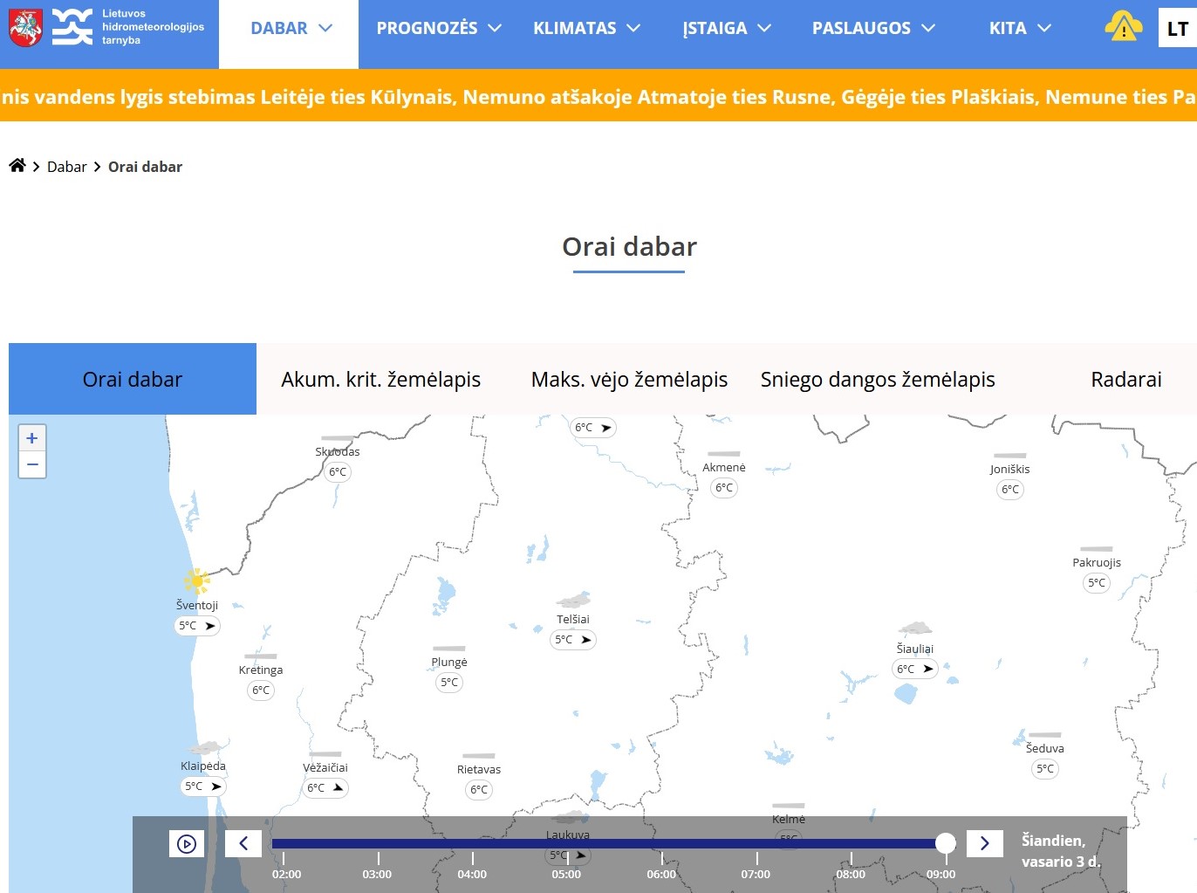Jump to 06:00 on the timeline

[661, 874]
